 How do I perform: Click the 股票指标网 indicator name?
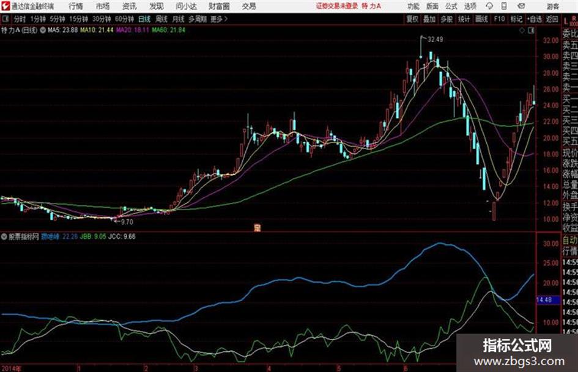24,236
